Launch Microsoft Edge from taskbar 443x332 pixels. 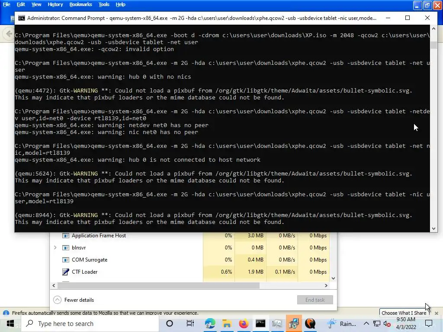(x=210, y=323)
